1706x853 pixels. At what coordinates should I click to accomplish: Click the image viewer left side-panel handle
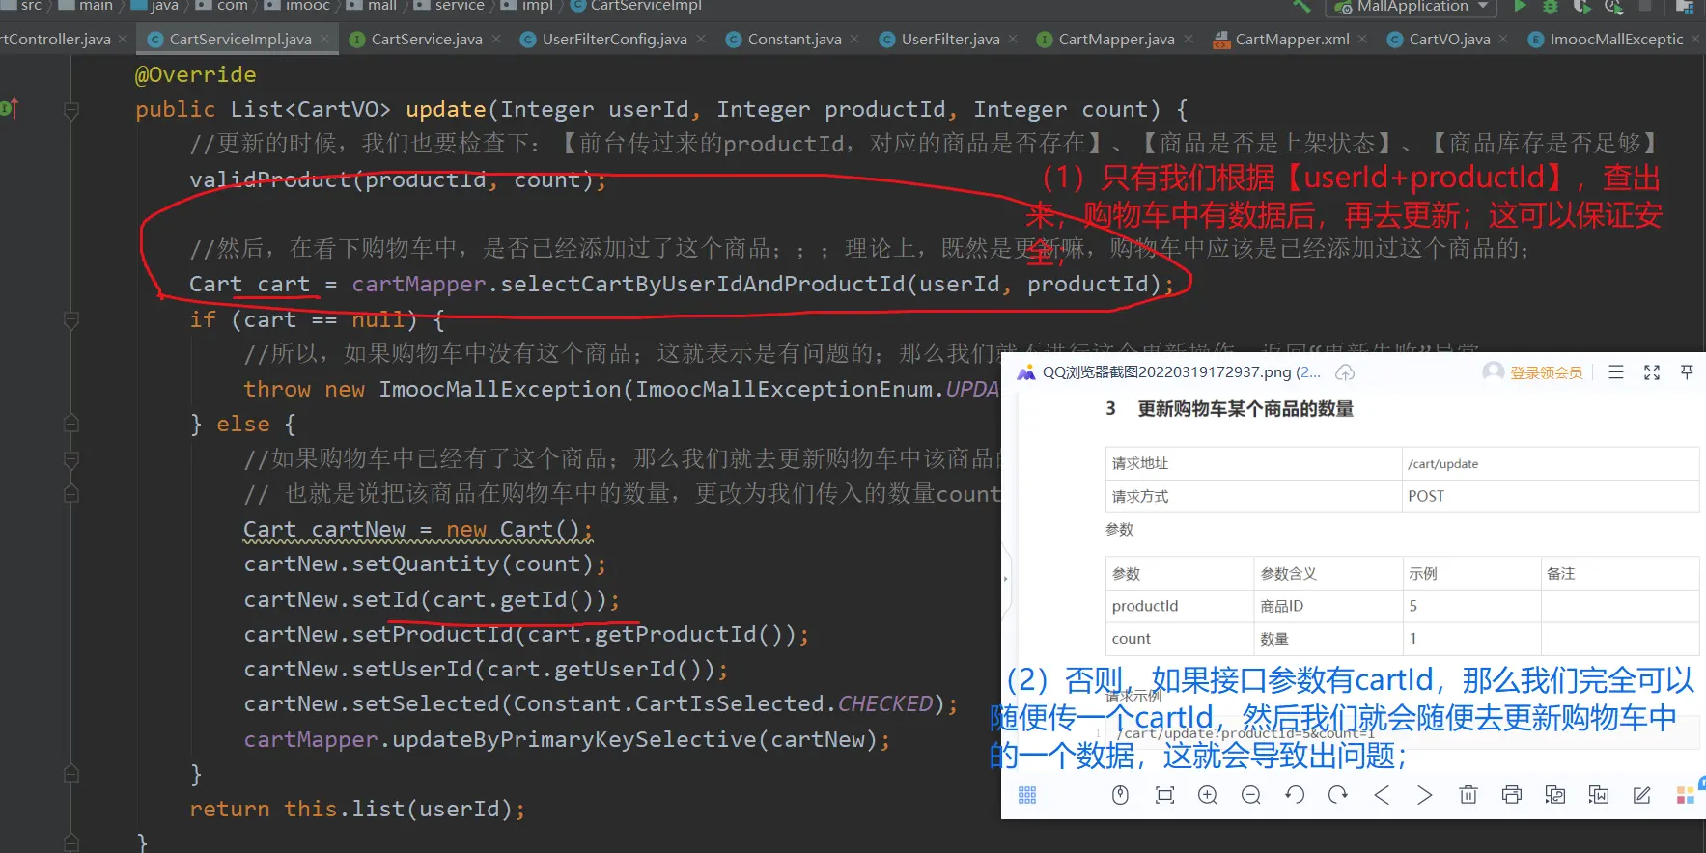point(1005,579)
